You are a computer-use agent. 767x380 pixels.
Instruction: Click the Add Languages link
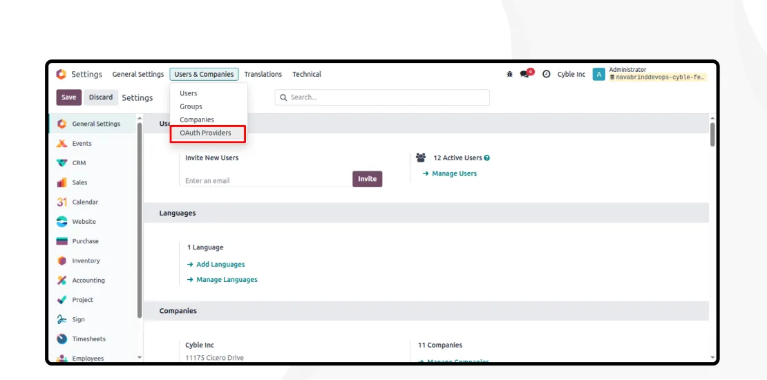click(220, 264)
